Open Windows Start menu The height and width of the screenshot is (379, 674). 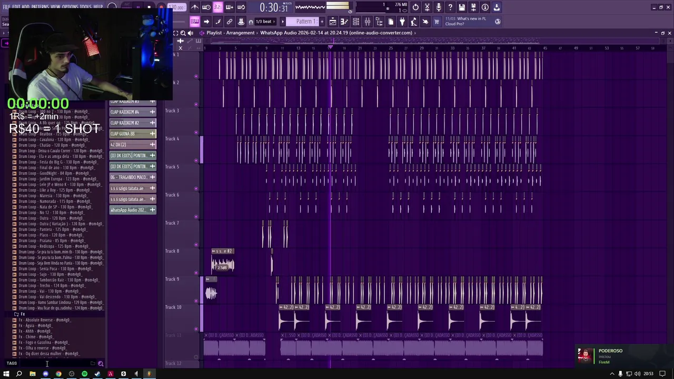point(6,374)
